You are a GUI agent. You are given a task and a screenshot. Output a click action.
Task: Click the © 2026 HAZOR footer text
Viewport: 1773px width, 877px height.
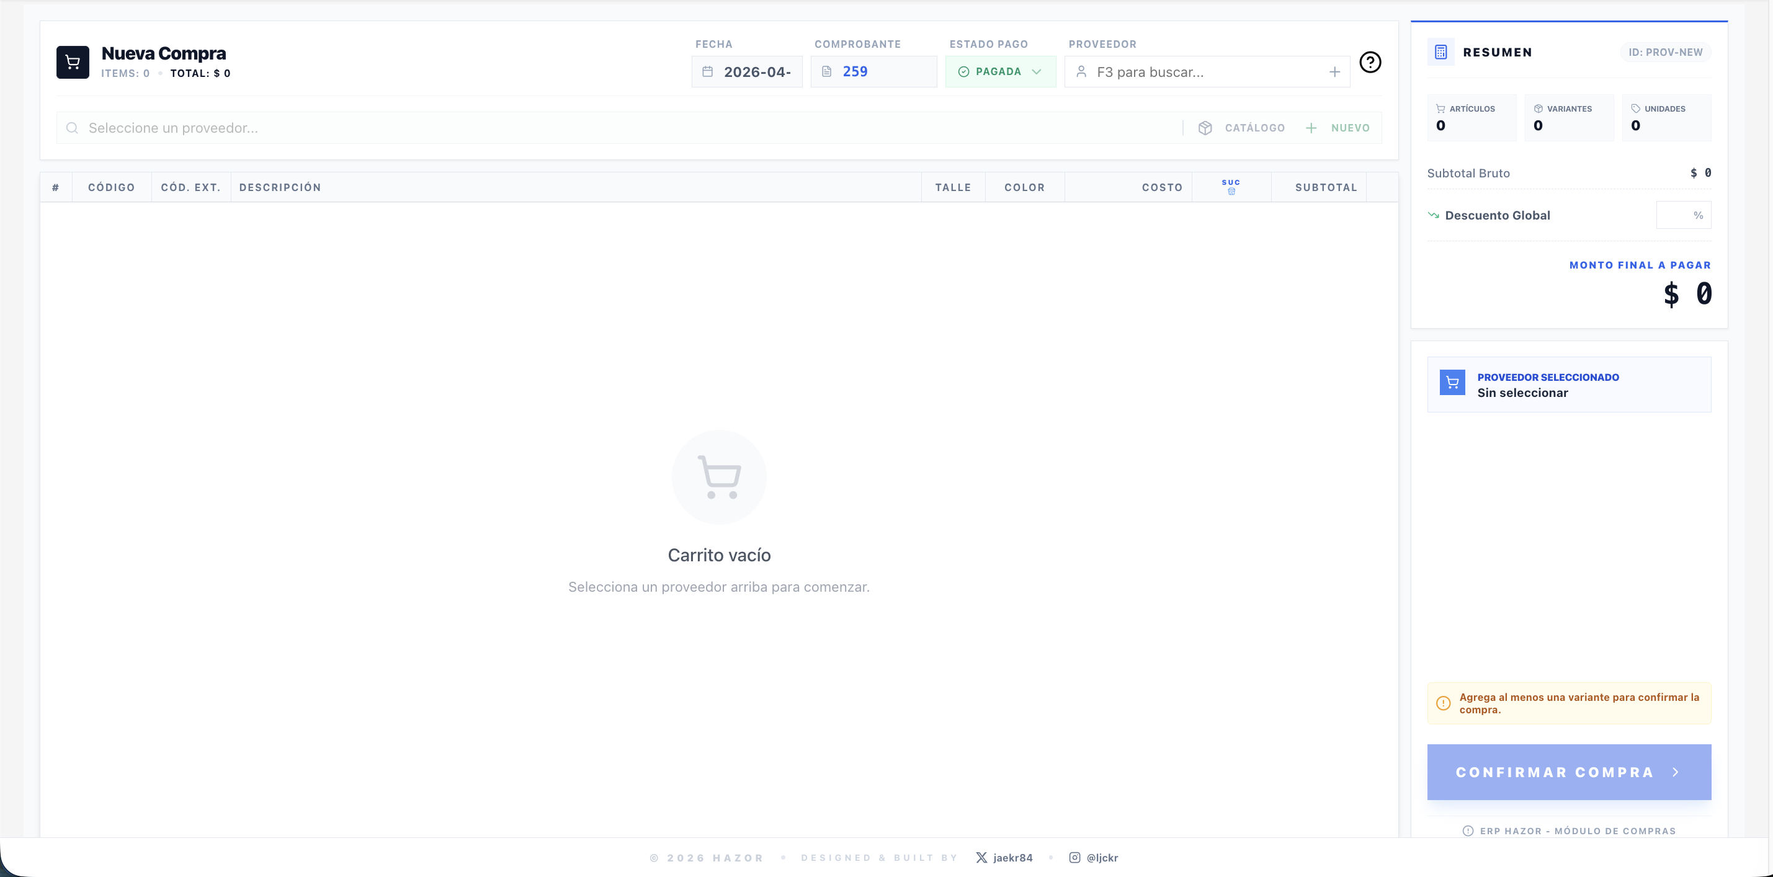pos(707,858)
